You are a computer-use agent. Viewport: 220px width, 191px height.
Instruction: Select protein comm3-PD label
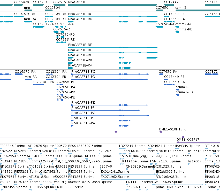pyautogui.click(x=184, y=92)
